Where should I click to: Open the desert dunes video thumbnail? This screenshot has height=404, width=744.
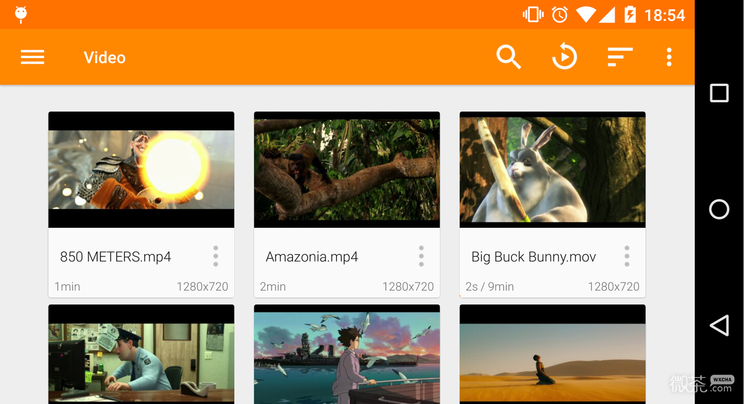point(553,356)
